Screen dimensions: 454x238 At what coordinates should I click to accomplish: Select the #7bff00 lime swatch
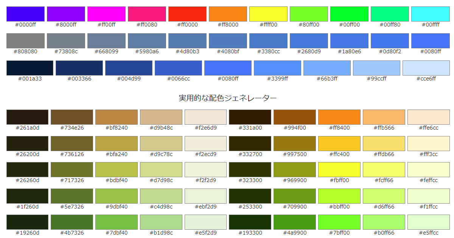(x=339, y=223)
